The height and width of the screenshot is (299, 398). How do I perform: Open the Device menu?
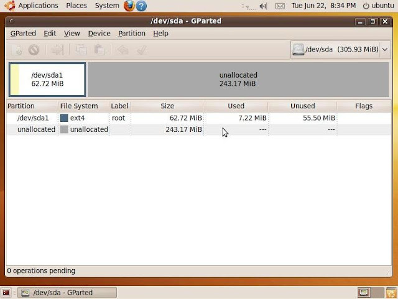(99, 34)
